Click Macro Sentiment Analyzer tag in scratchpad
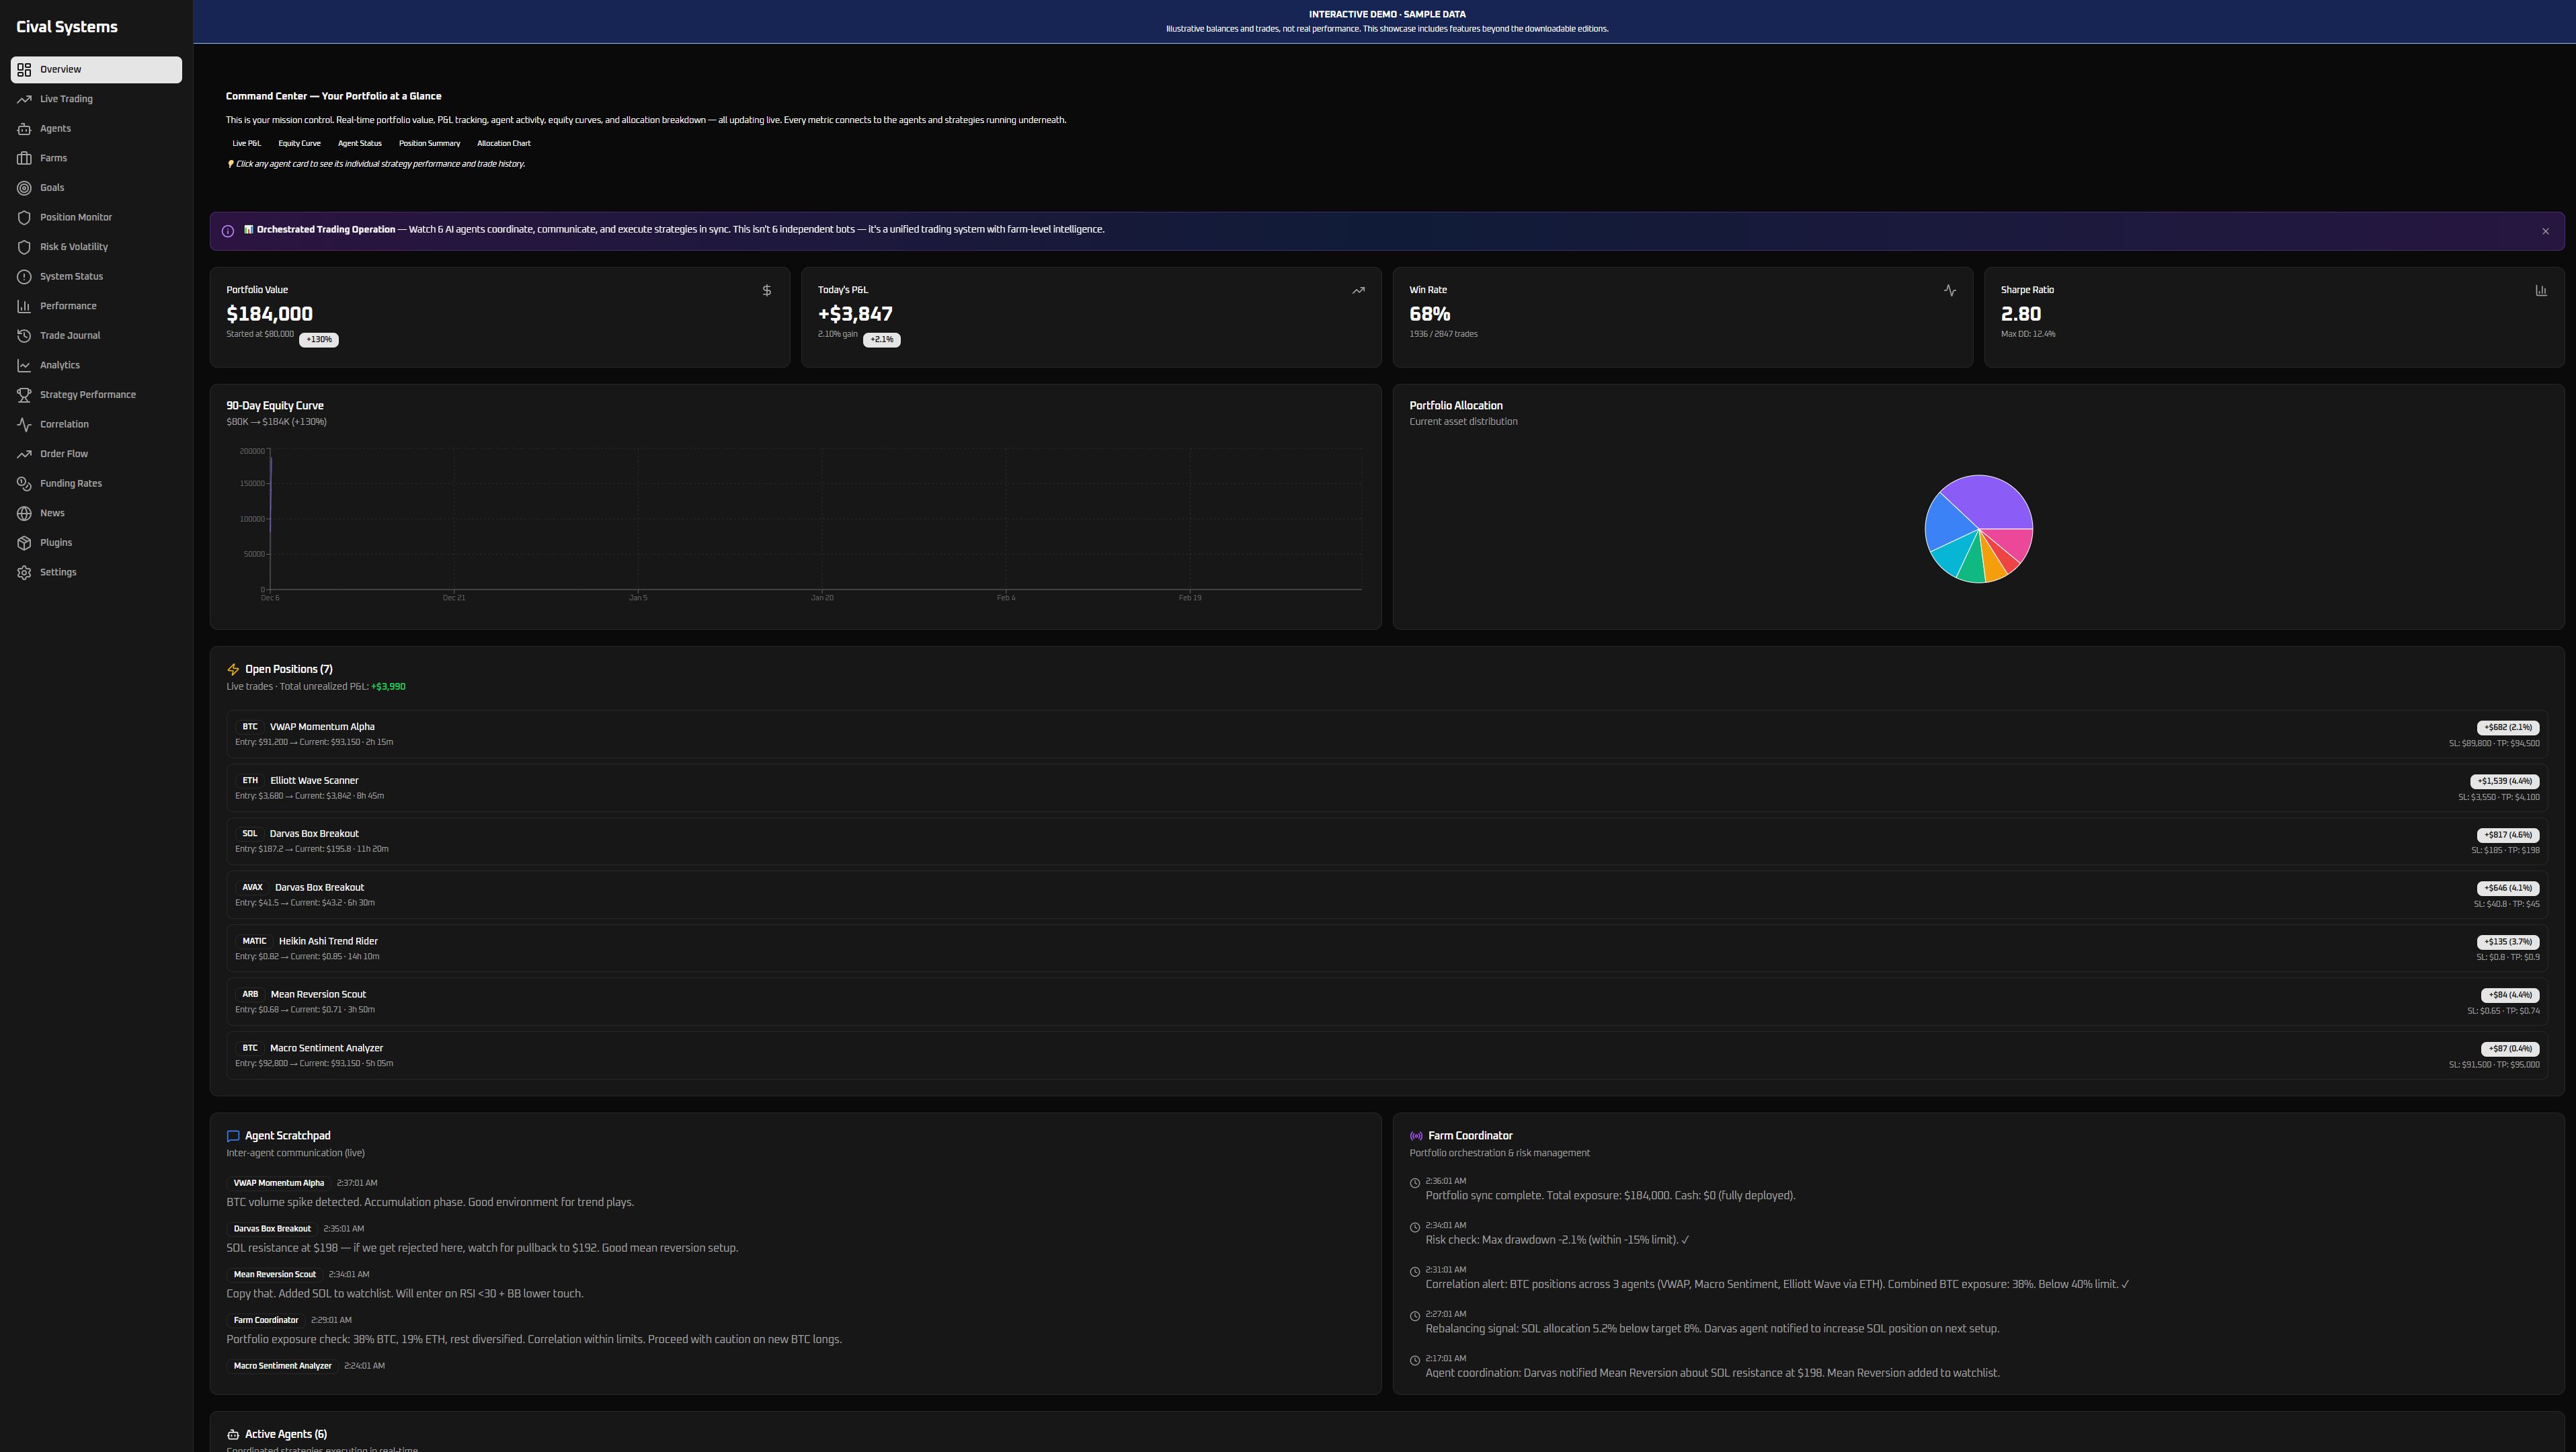2576x1452 pixels. click(x=282, y=1366)
